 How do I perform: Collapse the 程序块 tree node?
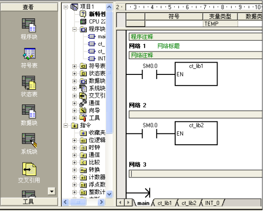(x=75, y=29)
